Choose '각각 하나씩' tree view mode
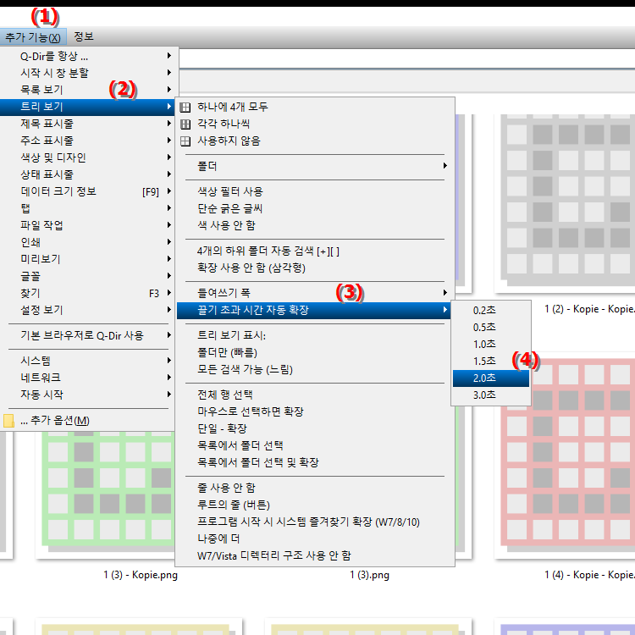The image size is (635, 635). click(315, 124)
